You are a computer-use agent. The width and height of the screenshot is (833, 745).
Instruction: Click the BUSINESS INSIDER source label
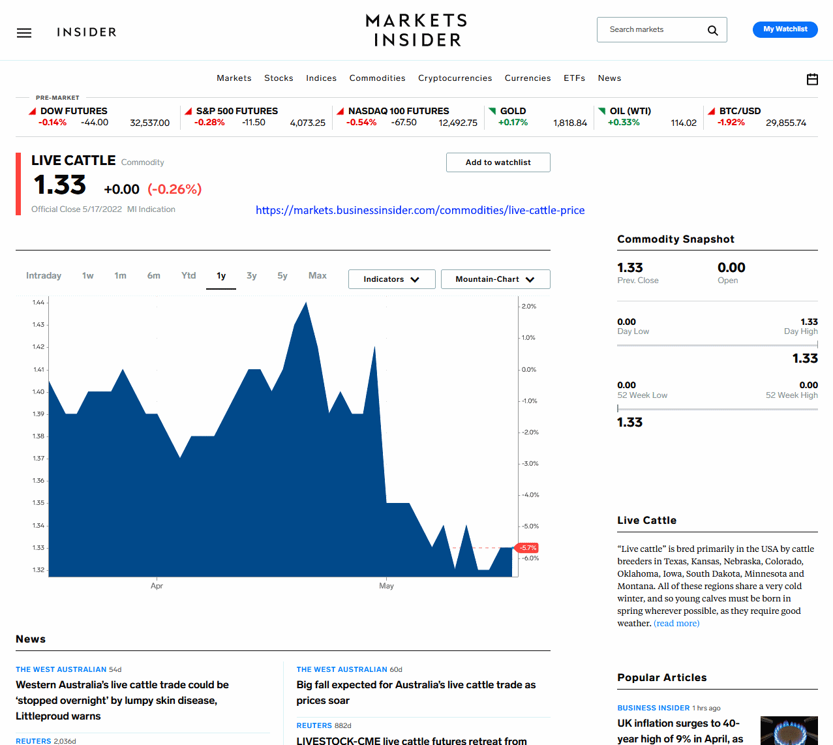pyautogui.click(x=653, y=708)
